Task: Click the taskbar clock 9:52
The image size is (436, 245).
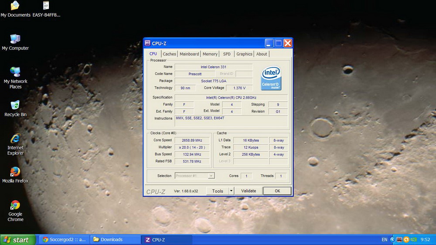Action: (x=425, y=239)
